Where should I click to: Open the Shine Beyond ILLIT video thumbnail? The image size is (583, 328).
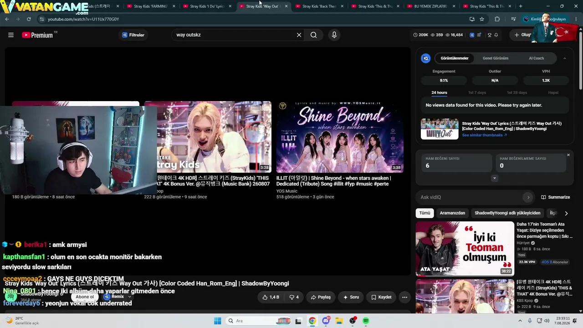[x=340, y=137]
